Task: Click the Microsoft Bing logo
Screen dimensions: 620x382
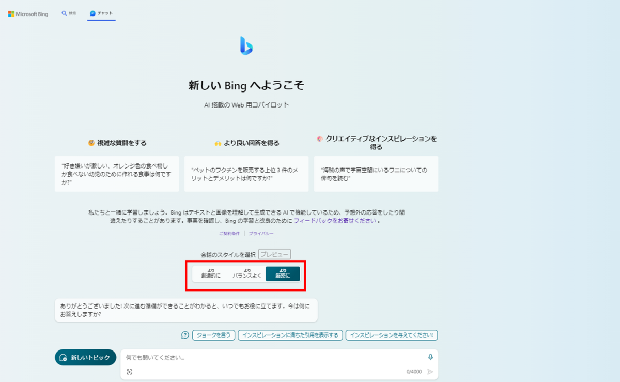Action: point(28,14)
